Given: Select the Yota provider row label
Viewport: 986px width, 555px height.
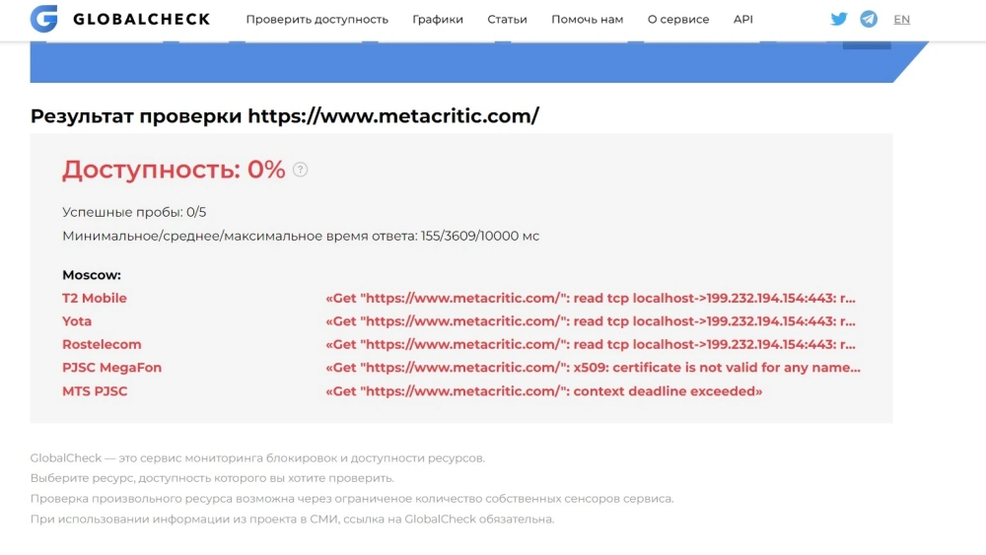Looking at the screenshot, I should tap(77, 321).
